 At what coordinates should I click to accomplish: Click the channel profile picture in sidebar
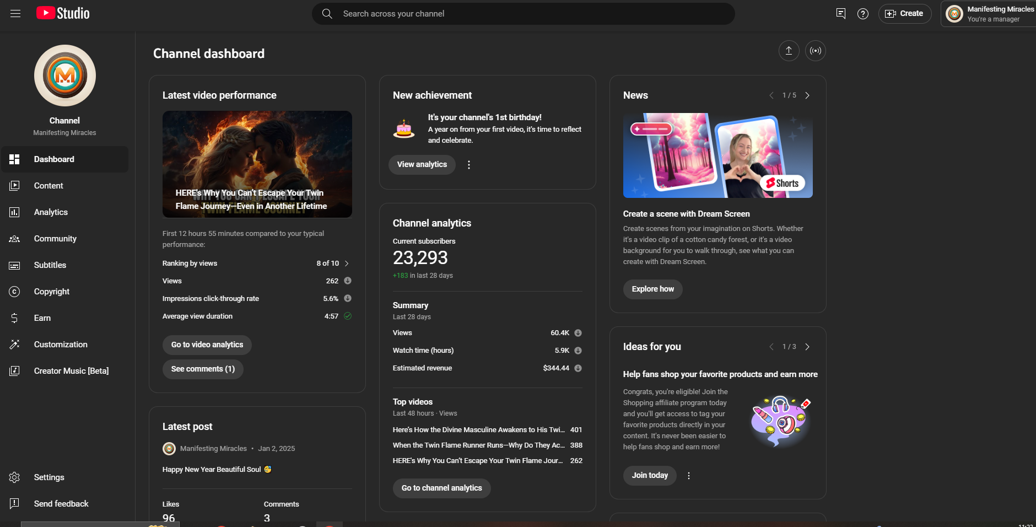[x=65, y=76]
